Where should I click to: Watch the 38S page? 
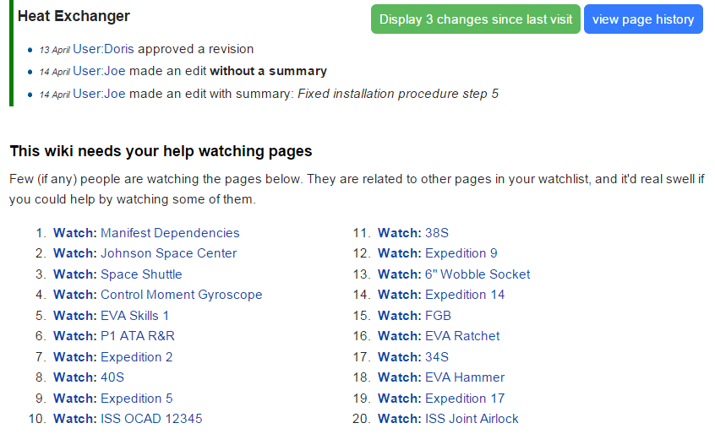[400, 233]
